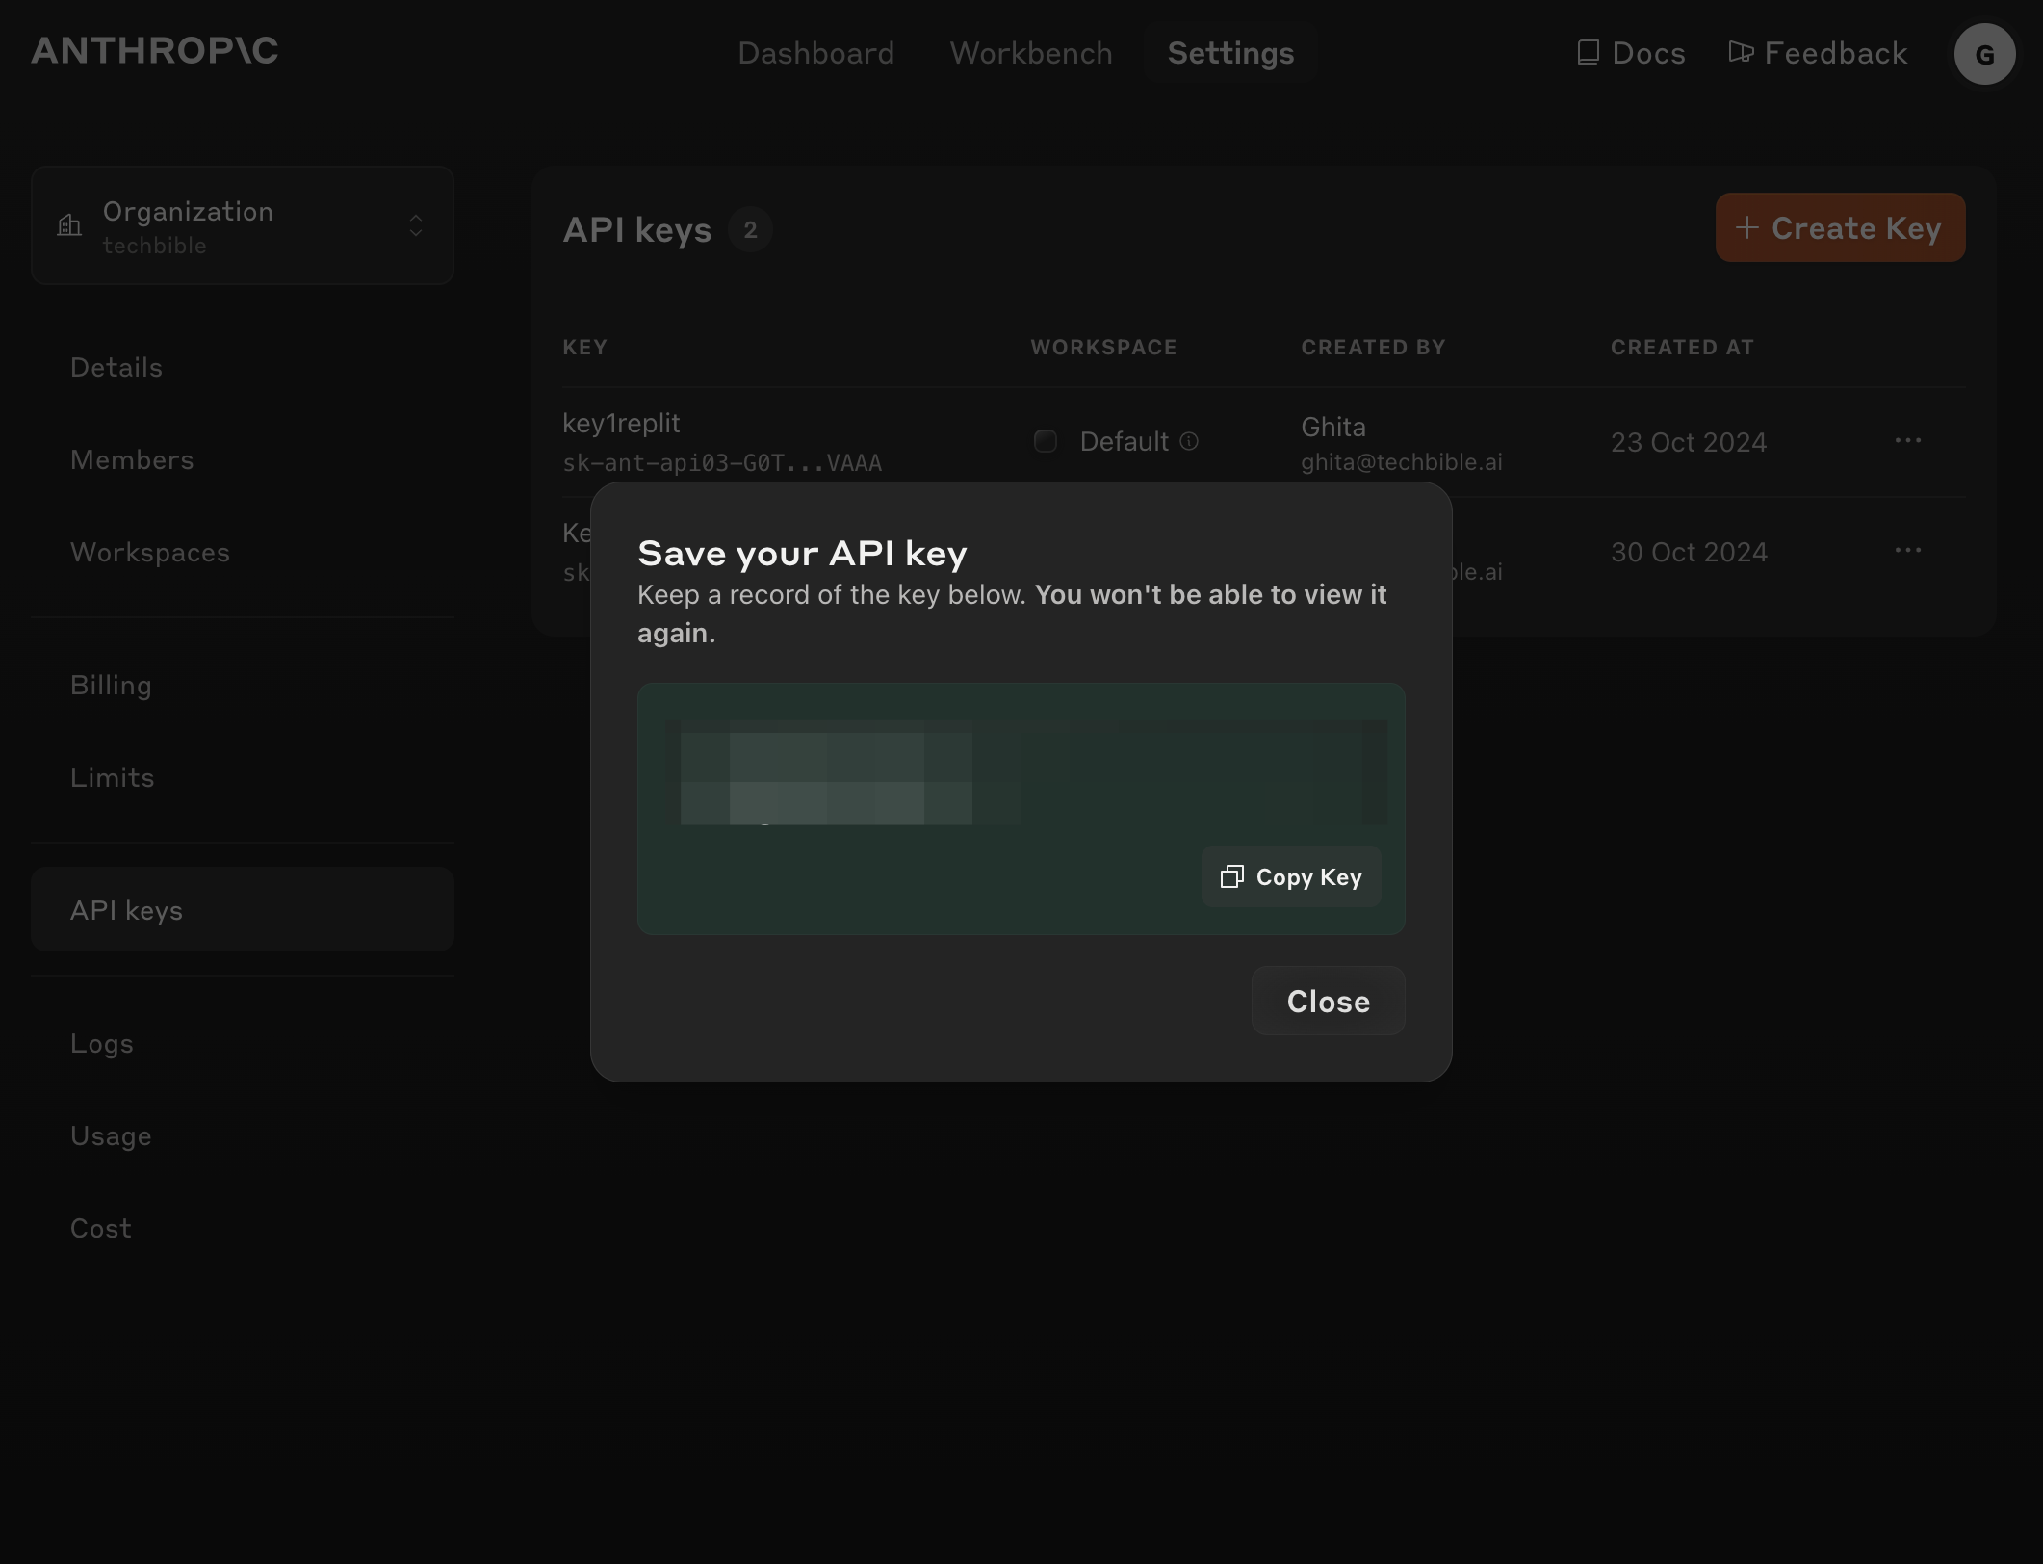Viewport: 2043px width, 1564px height.
Task: Click the blurred API key field
Action: pyautogui.click(x=1025, y=772)
